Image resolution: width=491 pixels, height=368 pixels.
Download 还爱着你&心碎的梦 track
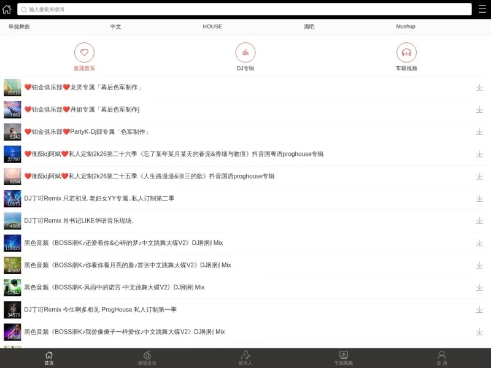click(x=479, y=243)
